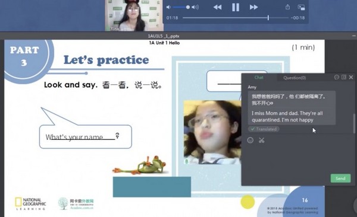
Task: Click the Send button
Action: point(340,178)
